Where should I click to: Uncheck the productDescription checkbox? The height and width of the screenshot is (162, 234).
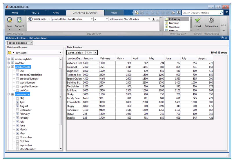click(x=18, y=75)
